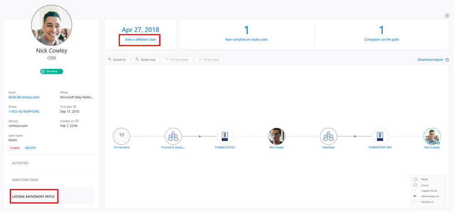The width and height of the screenshot is (454, 212).
Task: Select the FINANCESRV53 computer icon
Action: [x=225, y=136]
